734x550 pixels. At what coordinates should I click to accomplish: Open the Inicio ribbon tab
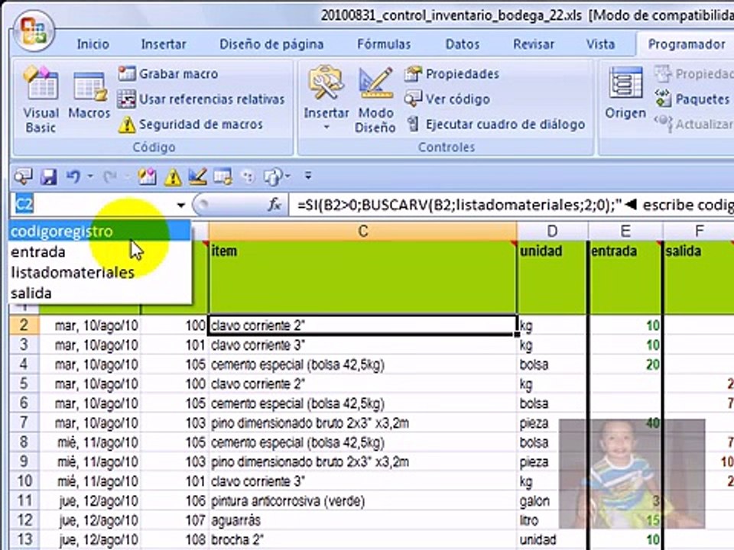tap(93, 44)
